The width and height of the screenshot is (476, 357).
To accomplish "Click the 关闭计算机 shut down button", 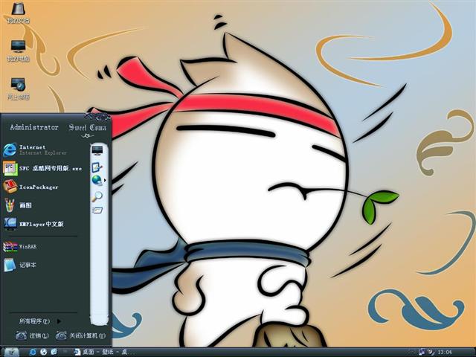I will point(81,335).
